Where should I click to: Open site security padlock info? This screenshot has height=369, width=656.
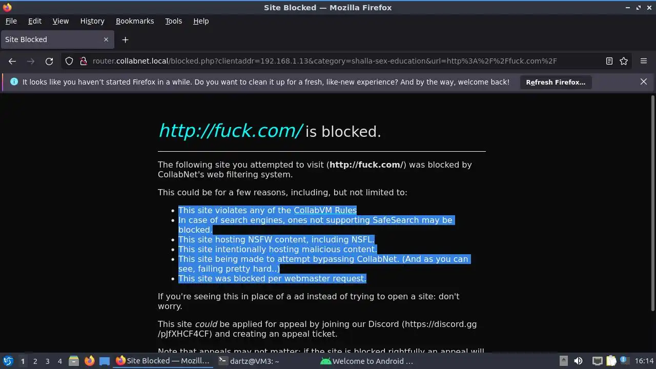tap(84, 61)
